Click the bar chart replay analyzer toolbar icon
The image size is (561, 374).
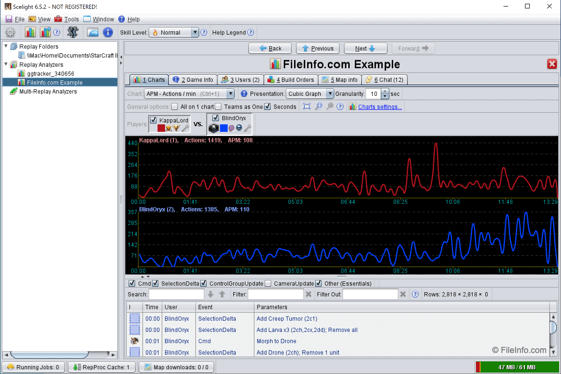(x=30, y=32)
